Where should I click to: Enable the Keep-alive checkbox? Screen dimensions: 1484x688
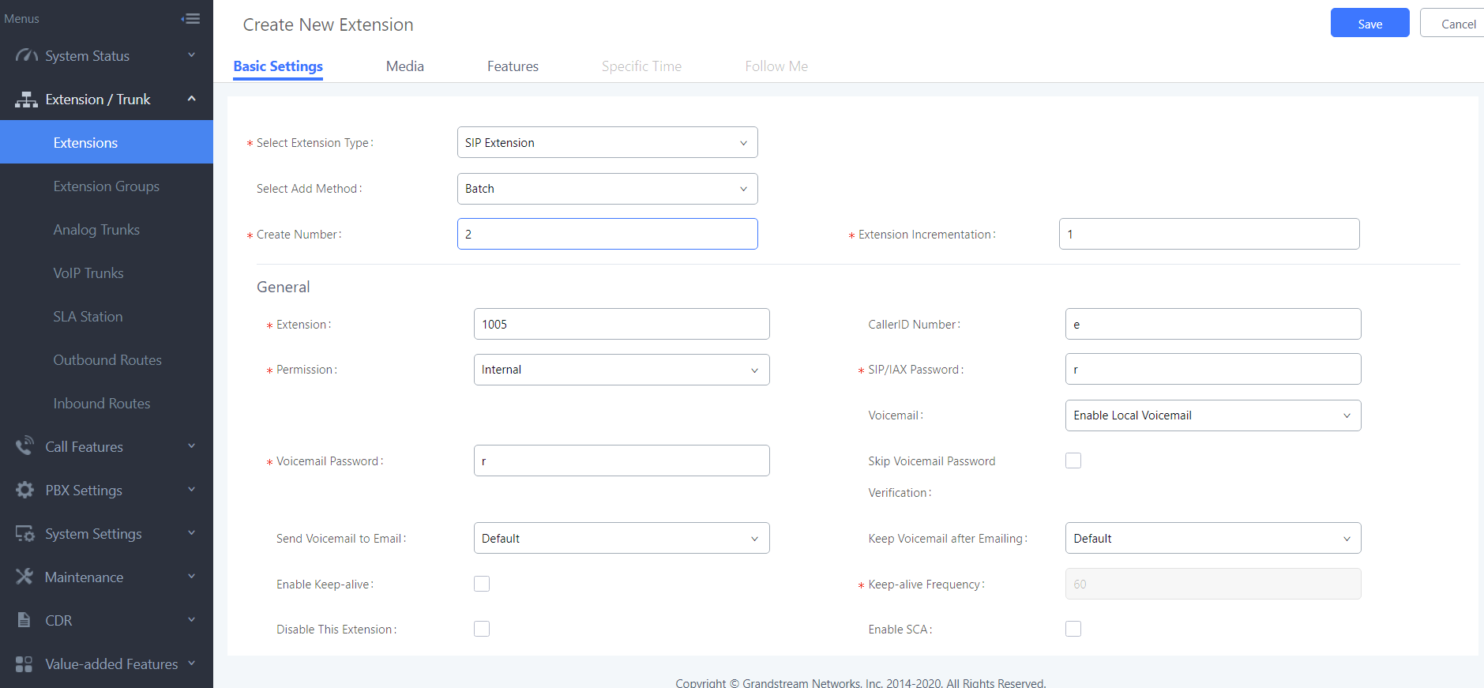tap(482, 584)
